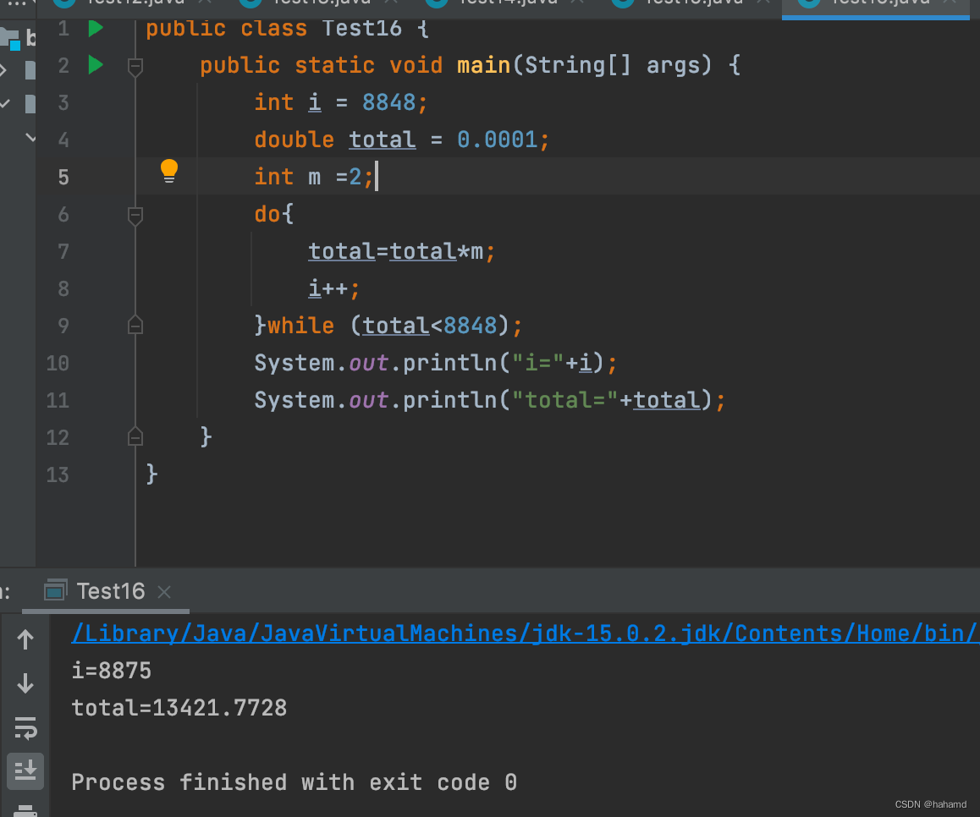Run main method from line 2 gutter arrow

point(95,65)
